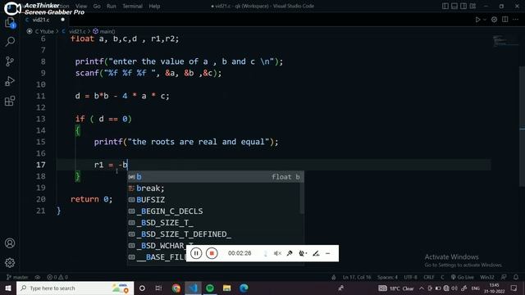The width and height of the screenshot is (525, 295).
Task: Open Source Control view in activity bar
Action: (x=10, y=61)
